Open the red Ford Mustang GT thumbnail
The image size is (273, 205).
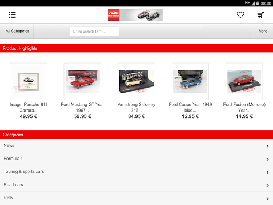[83, 81]
